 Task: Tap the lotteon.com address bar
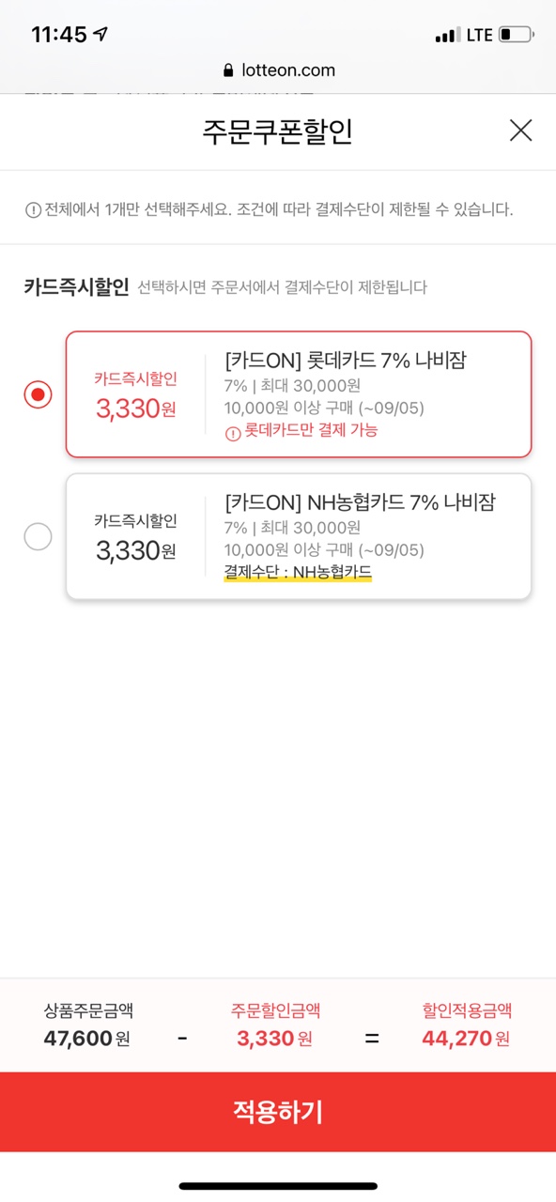[x=278, y=70]
